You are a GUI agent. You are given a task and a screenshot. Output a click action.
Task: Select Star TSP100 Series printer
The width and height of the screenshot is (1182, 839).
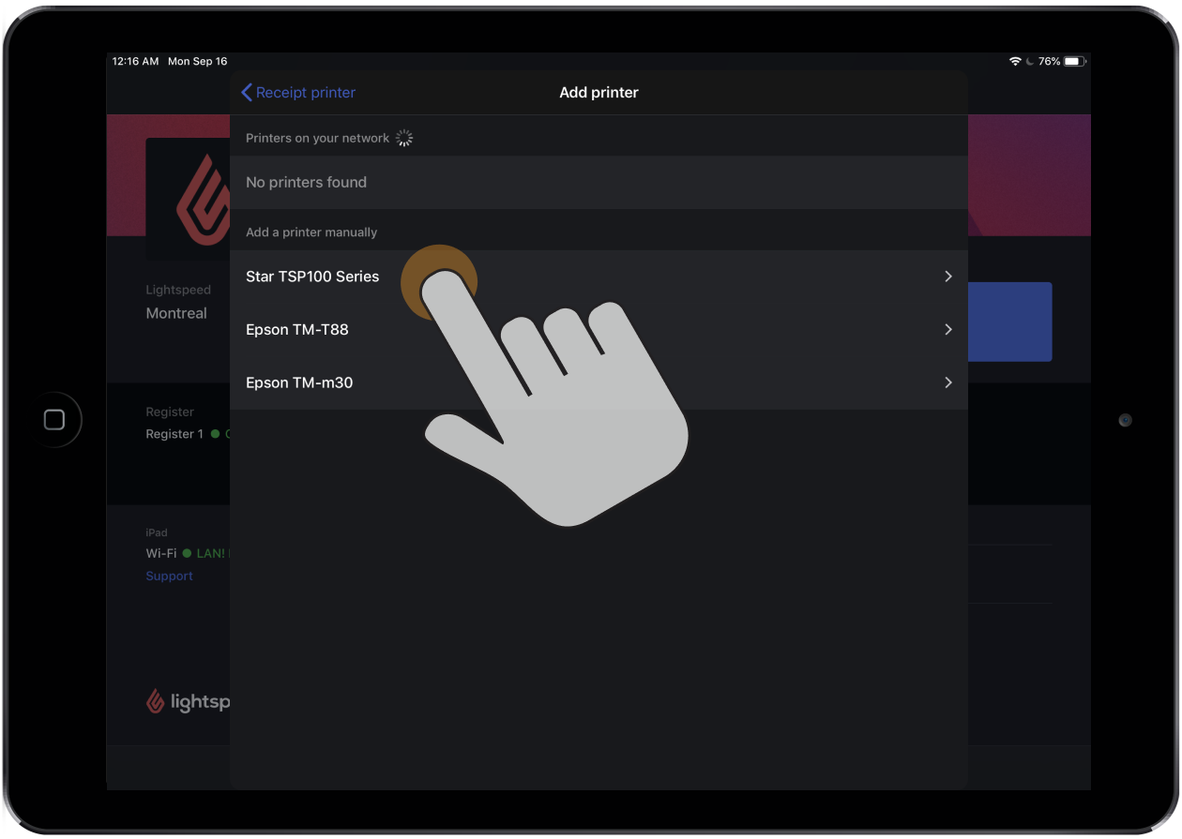pyautogui.click(x=599, y=277)
